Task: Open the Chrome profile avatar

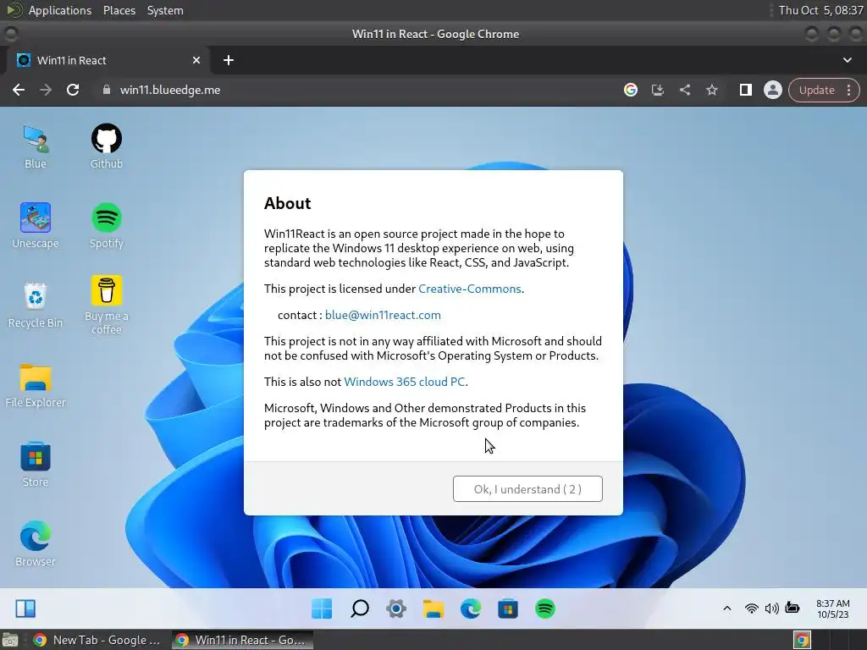Action: pyautogui.click(x=772, y=90)
